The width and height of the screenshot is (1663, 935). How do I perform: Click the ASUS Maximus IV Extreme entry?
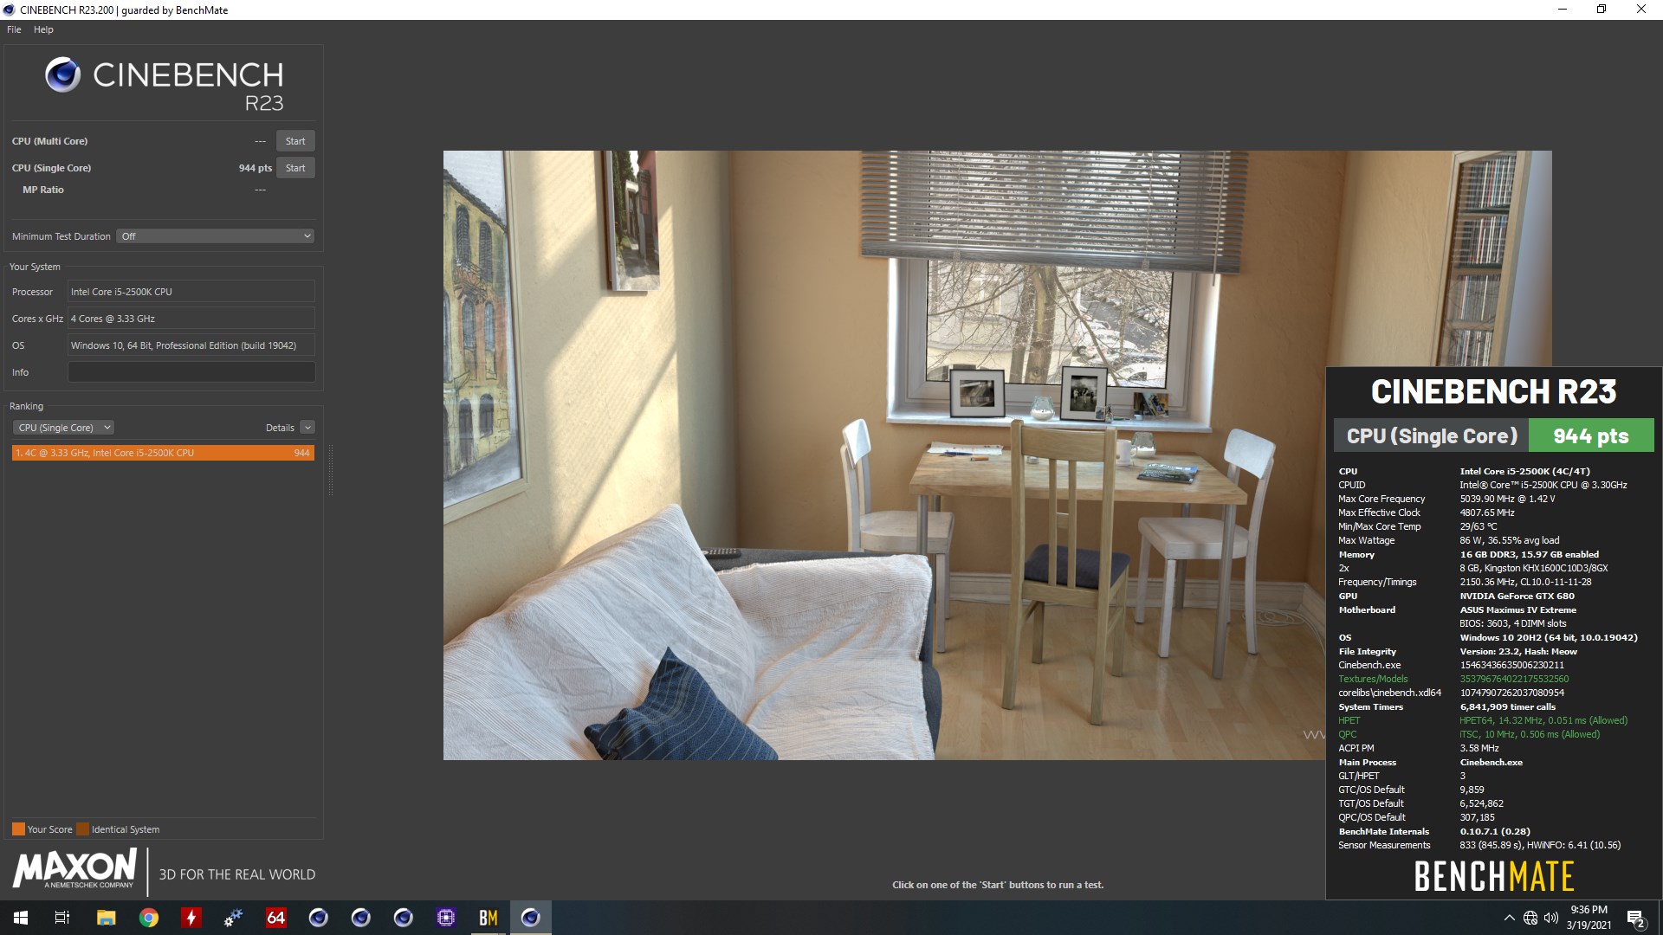[1517, 609]
